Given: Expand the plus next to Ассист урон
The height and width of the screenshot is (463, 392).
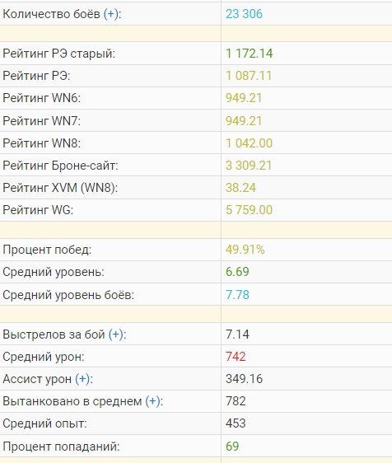Looking at the screenshot, I should (82, 379).
